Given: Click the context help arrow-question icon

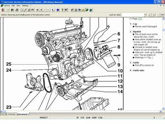Looking at the screenshot, I should click(66, 10).
